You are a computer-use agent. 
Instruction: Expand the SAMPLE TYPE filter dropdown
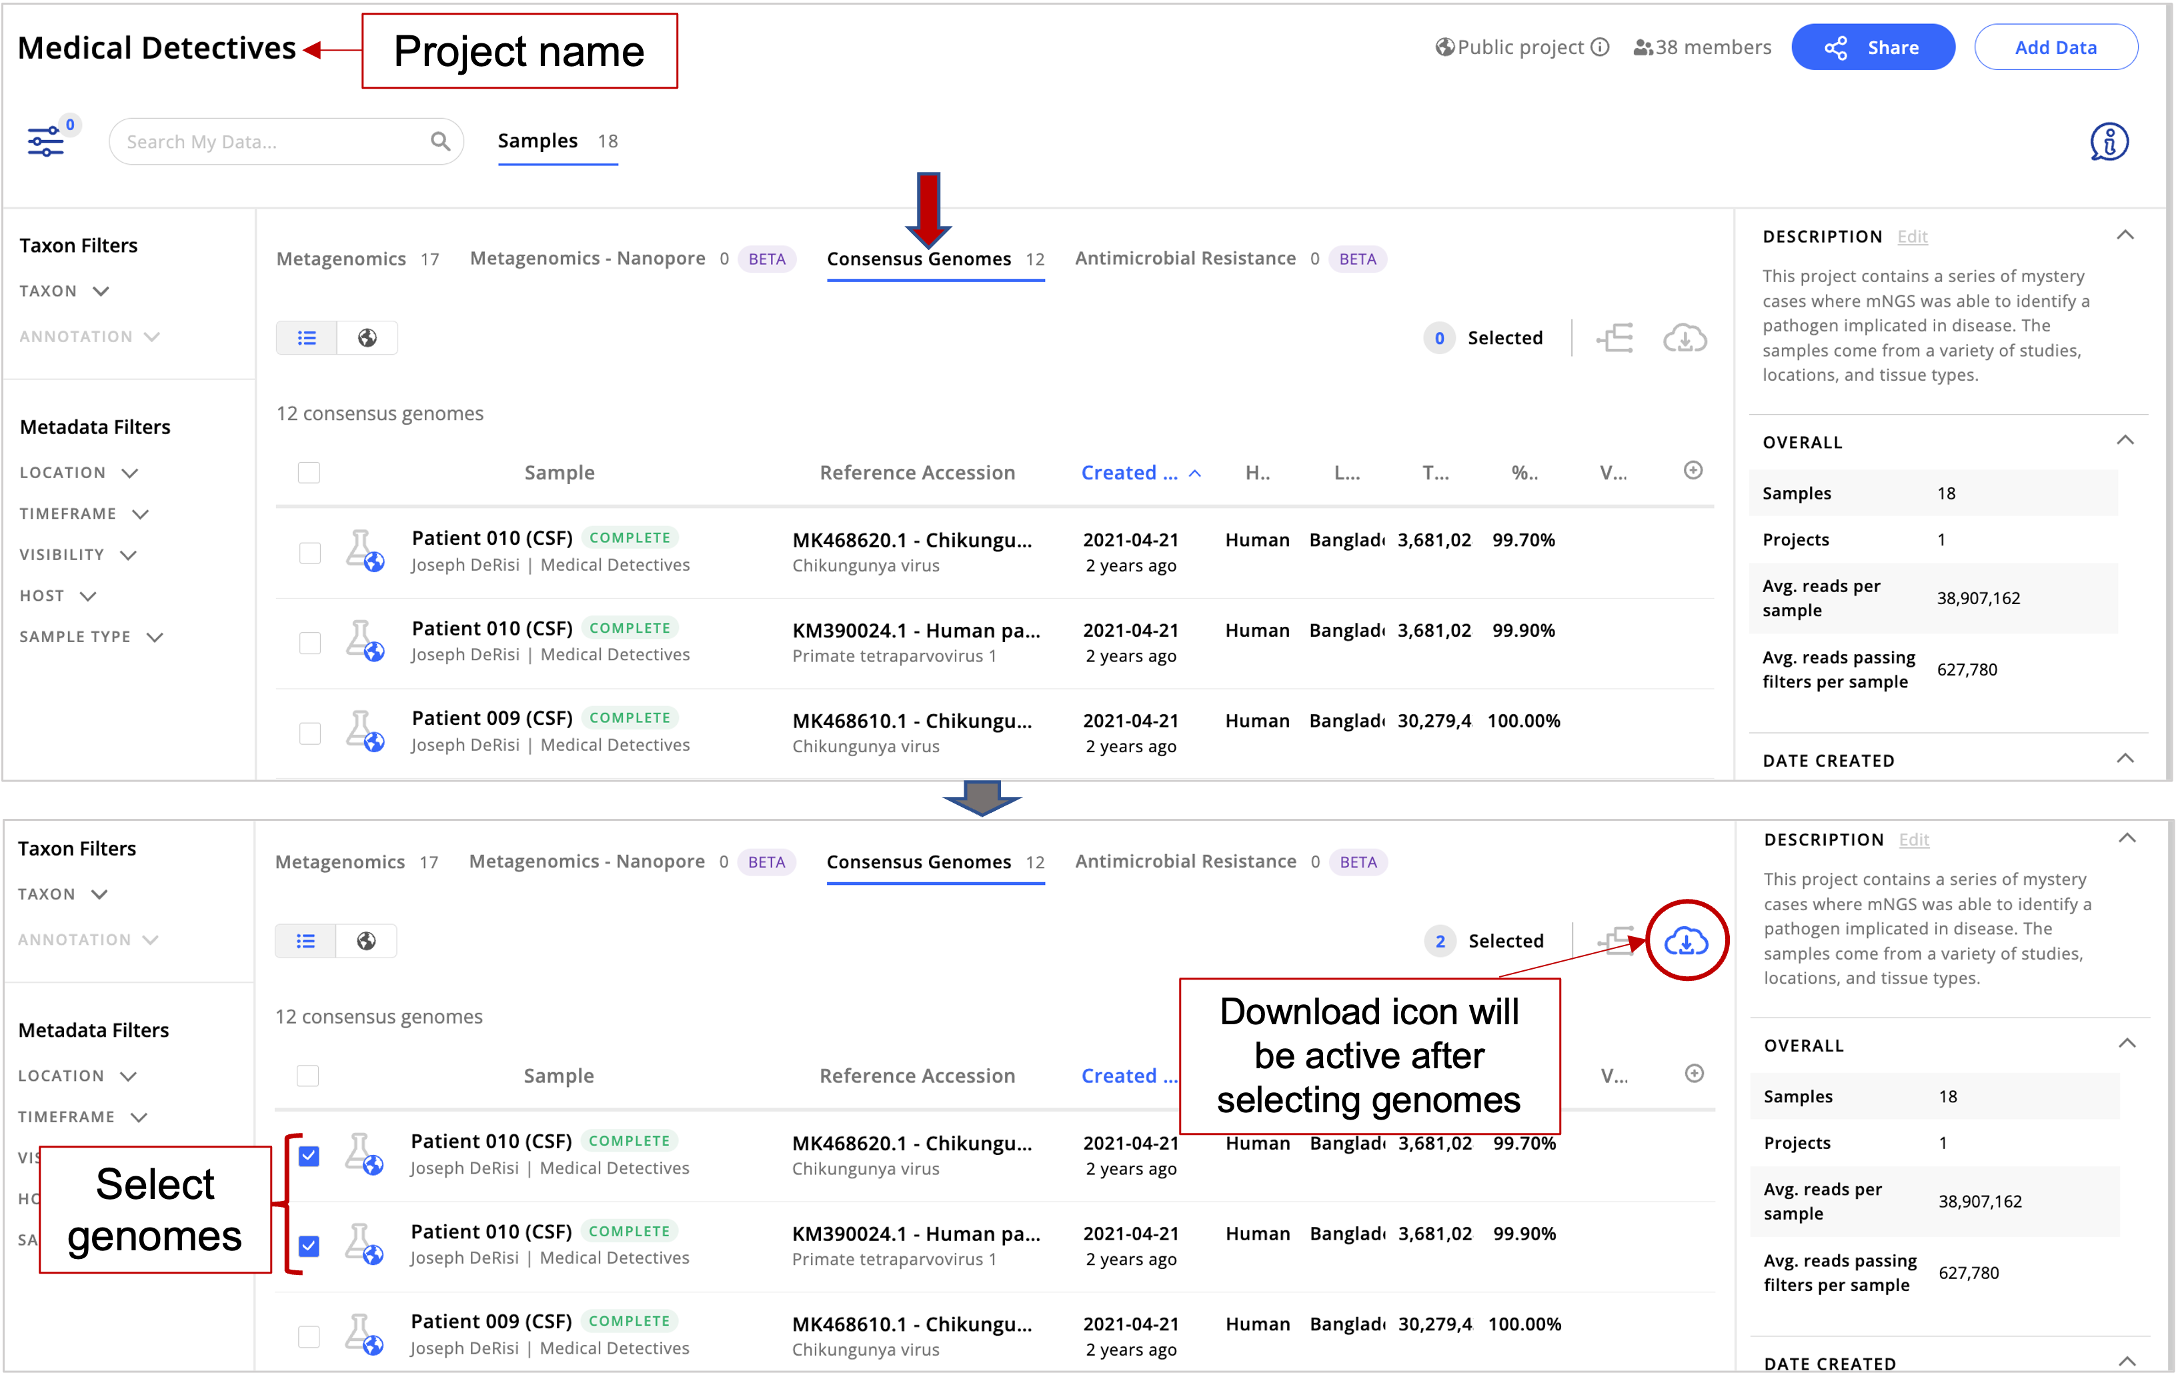tap(91, 637)
